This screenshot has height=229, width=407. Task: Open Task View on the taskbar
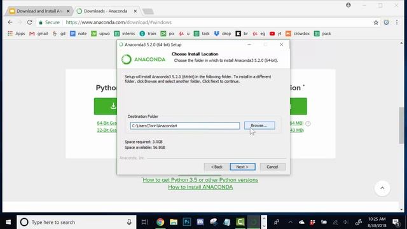point(144,222)
